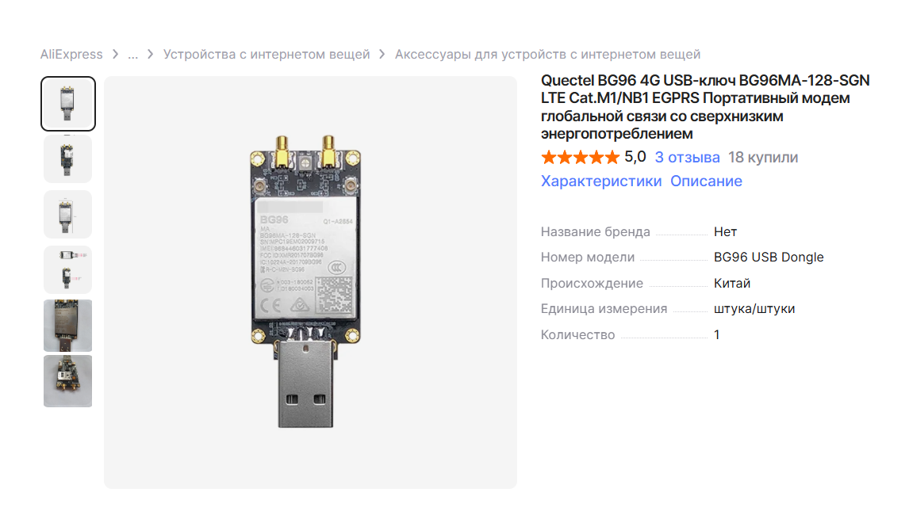The height and width of the screenshot is (519, 909).
Task: Click the chevron arrow after AliExpress
Action: pyautogui.click(x=115, y=55)
